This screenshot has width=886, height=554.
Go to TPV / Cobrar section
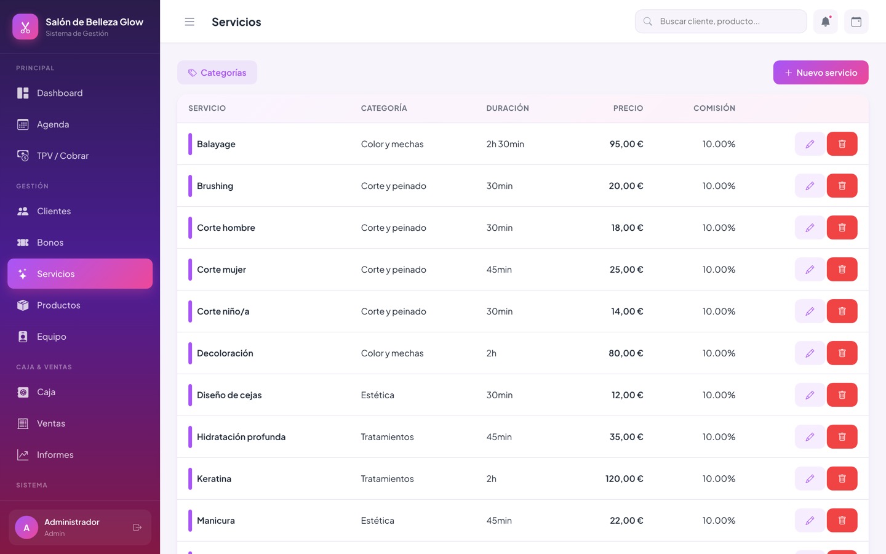80,156
